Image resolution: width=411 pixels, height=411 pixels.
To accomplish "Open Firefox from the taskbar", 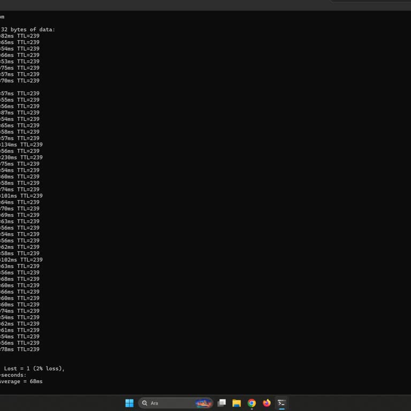I will (x=267, y=403).
